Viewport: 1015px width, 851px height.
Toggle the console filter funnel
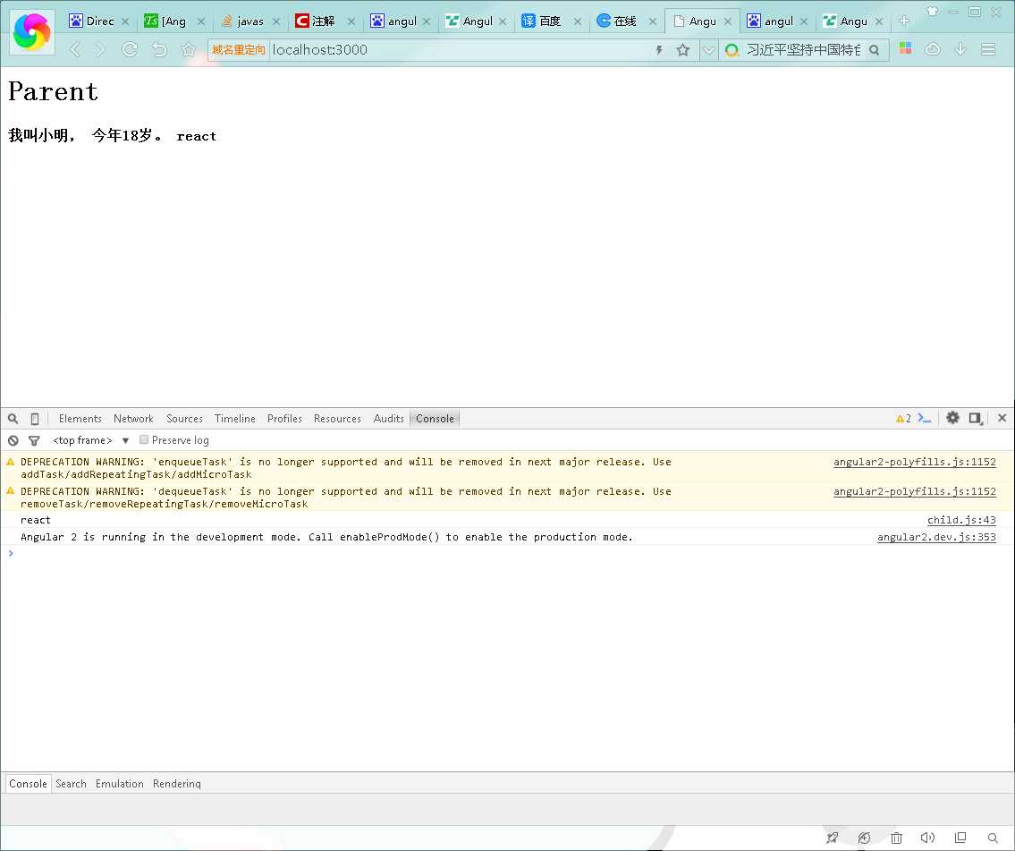pyautogui.click(x=34, y=440)
